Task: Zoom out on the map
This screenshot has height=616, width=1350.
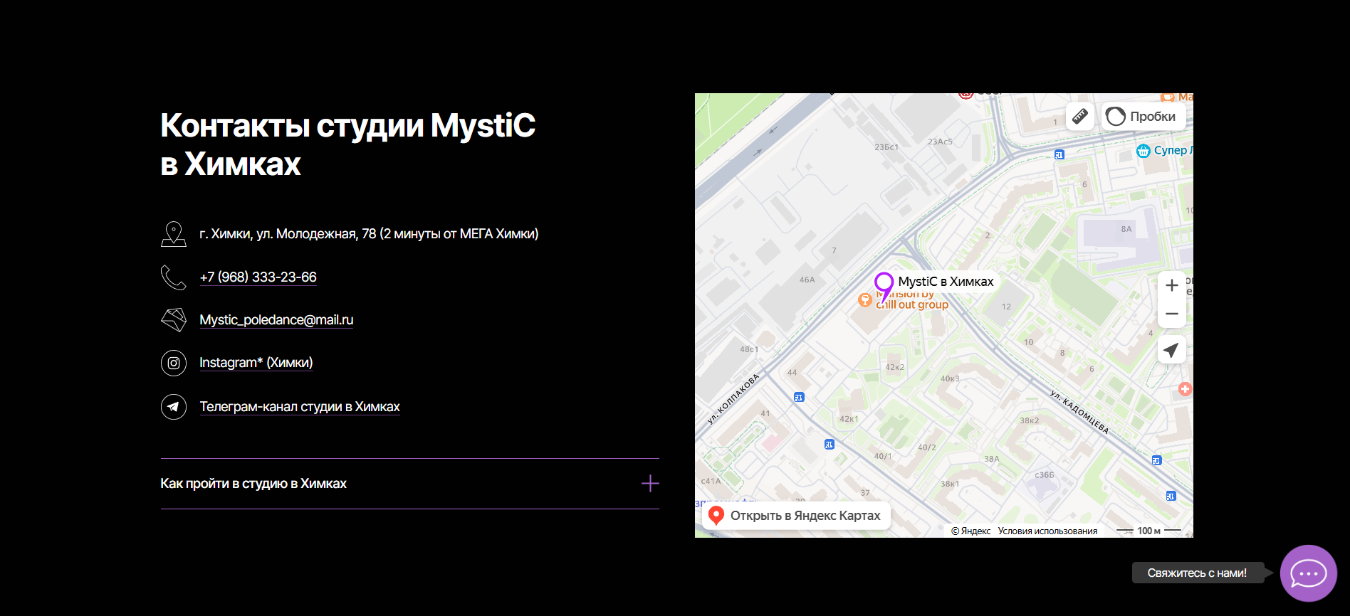Action: [x=1171, y=314]
